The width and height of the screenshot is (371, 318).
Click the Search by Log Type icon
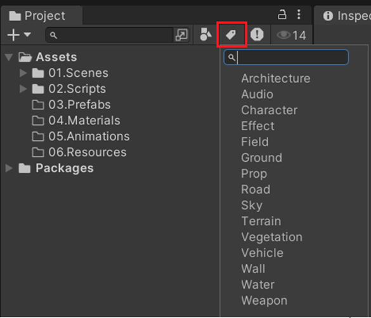coord(257,34)
